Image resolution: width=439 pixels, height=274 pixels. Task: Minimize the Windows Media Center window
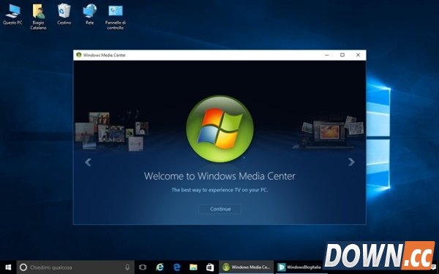[327, 55]
